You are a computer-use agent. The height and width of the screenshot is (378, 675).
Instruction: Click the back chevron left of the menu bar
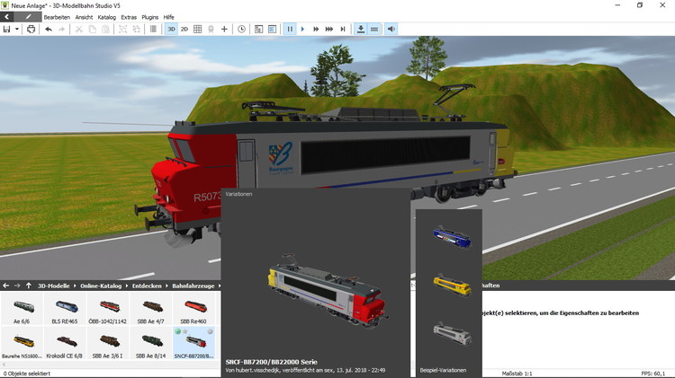[7, 17]
